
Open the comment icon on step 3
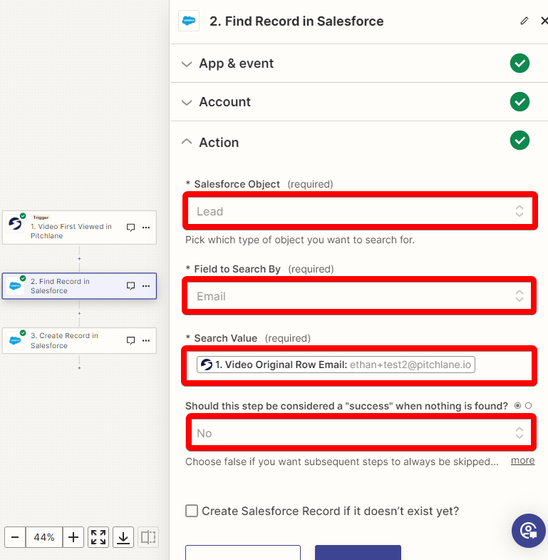[131, 341]
